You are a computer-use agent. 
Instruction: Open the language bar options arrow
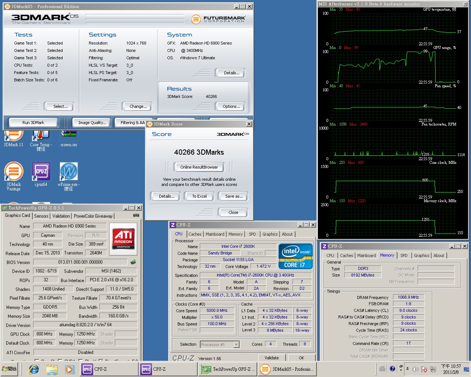click(x=401, y=369)
